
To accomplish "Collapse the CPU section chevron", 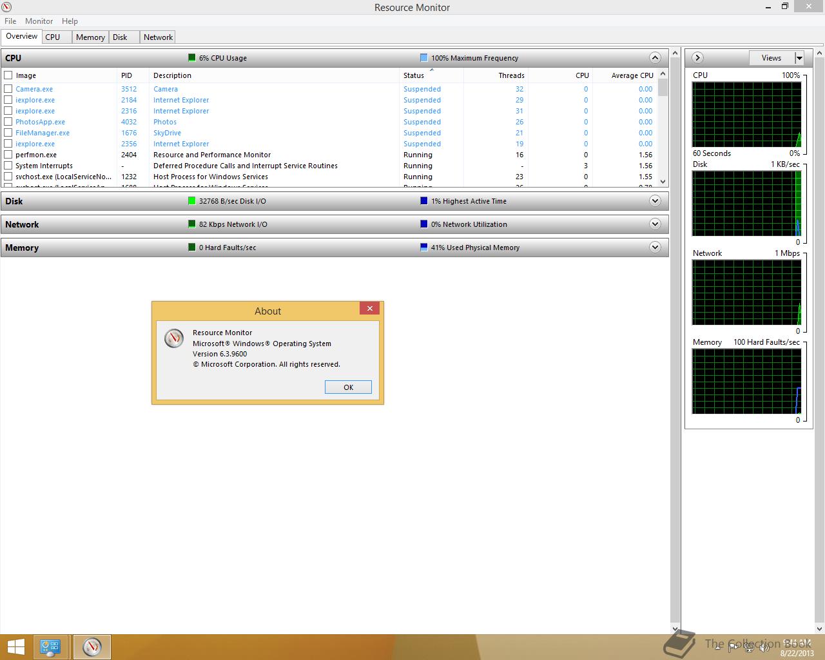I will tap(655, 58).
